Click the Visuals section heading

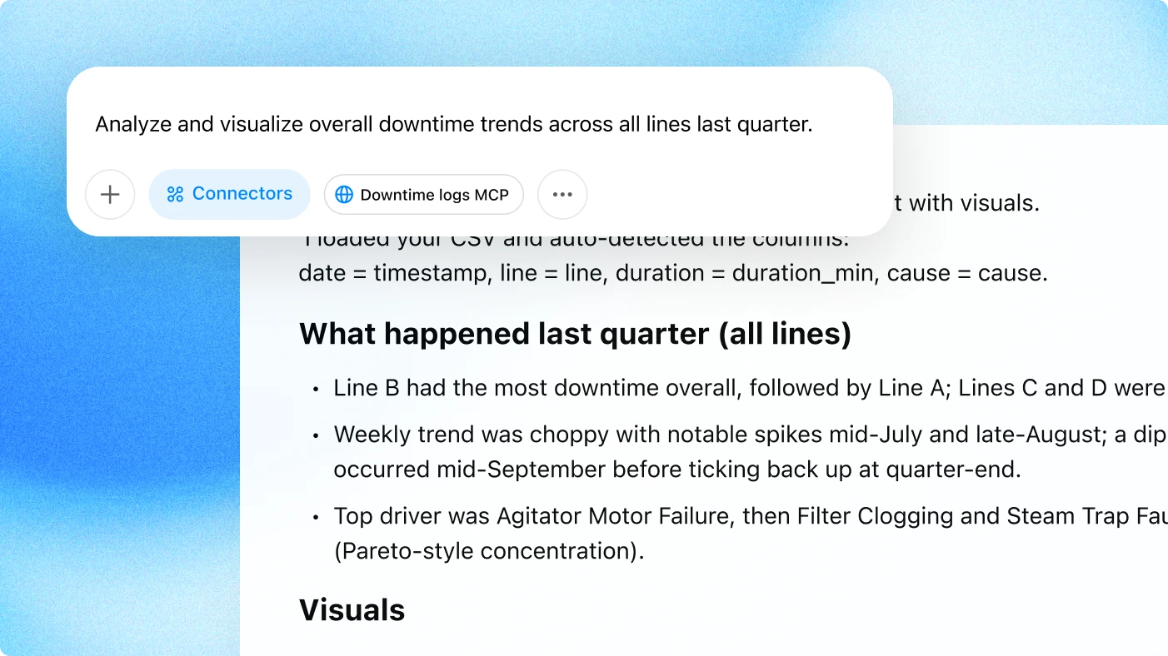[352, 609]
